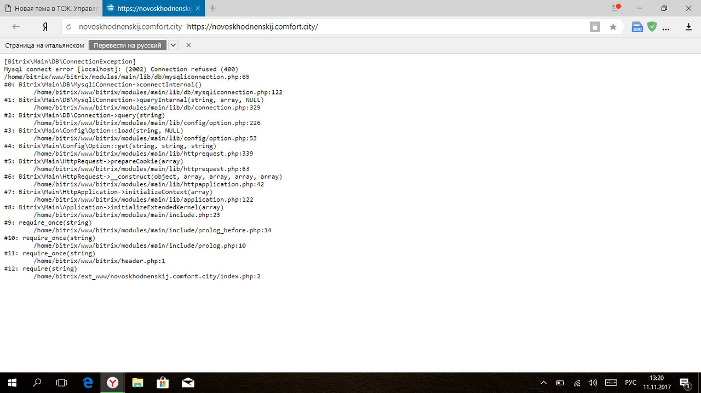Open browser menu with red notification dot
Viewport: 701px width, 393px height.
coord(615,8)
